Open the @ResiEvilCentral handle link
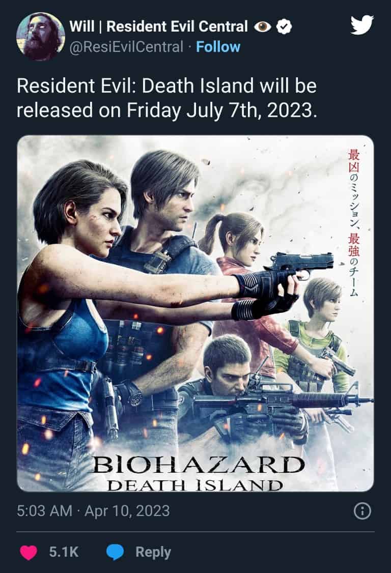This screenshot has height=573, width=391. click(x=126, y=47)
